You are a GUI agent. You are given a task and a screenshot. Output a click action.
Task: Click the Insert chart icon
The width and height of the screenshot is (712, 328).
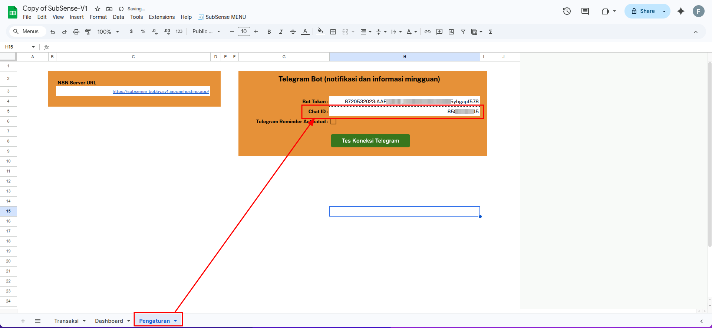(451, 32)
